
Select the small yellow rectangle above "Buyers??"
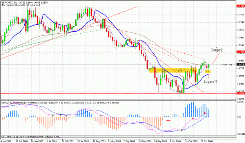[208, 71]
